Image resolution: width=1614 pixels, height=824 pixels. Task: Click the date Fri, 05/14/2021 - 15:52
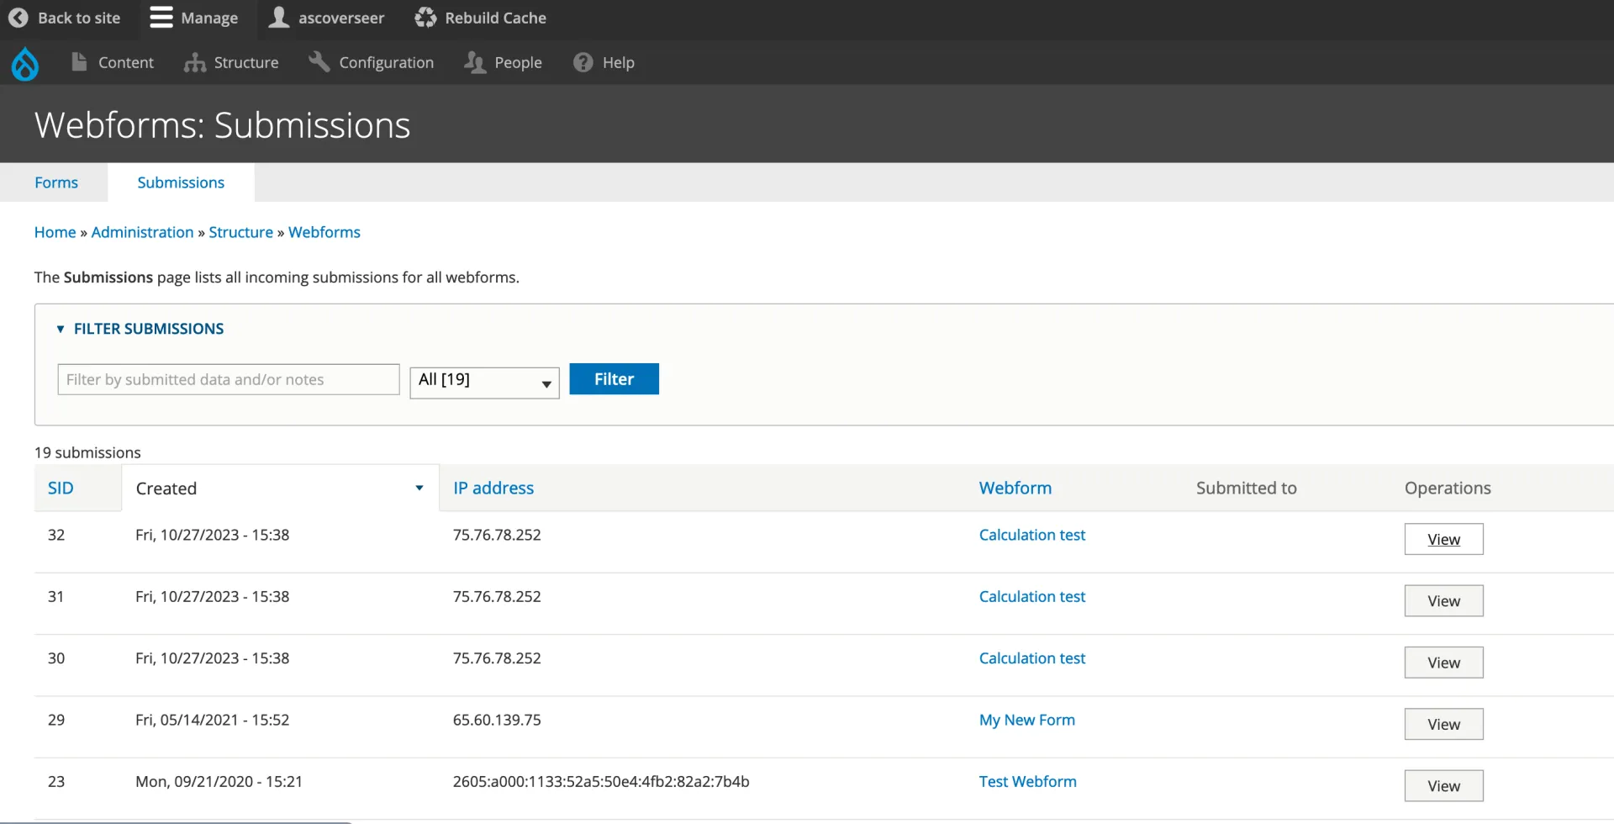tap(212, 720)
